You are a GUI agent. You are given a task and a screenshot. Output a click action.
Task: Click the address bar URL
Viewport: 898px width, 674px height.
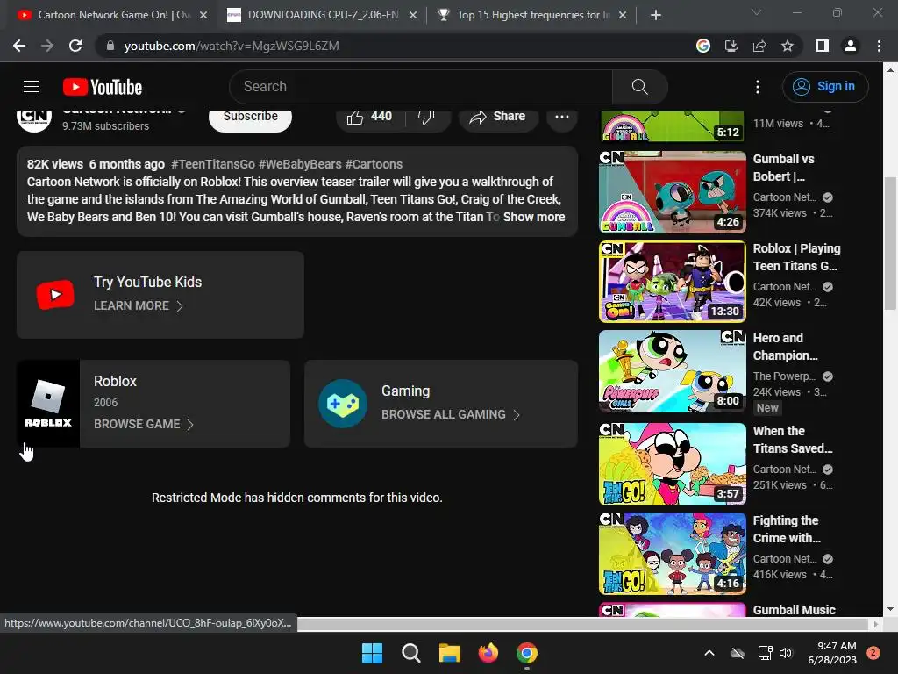232,46
